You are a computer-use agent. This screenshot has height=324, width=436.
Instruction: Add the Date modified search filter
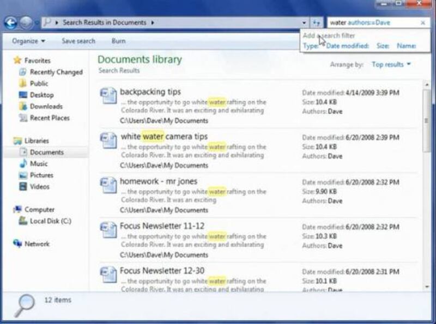point(348,46)
